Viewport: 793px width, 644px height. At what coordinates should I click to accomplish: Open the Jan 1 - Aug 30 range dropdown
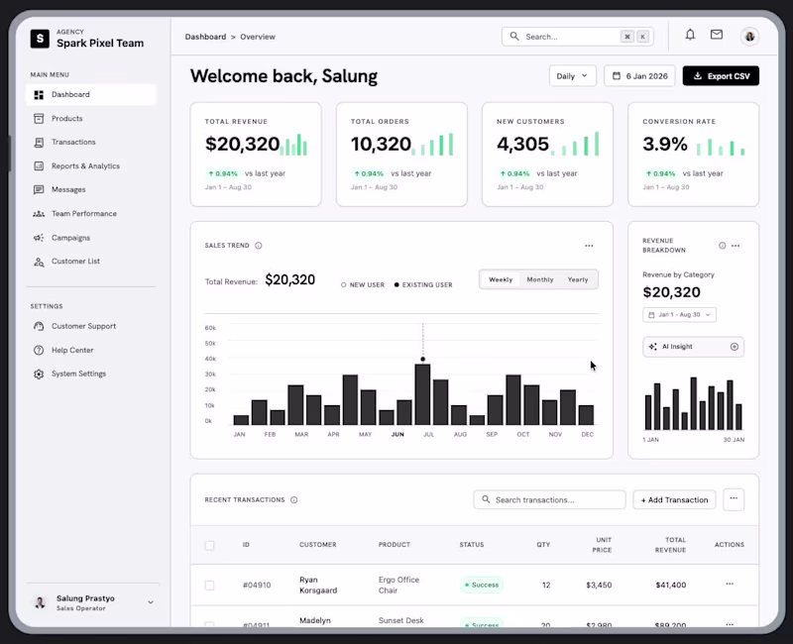click(x=679, y=314)
